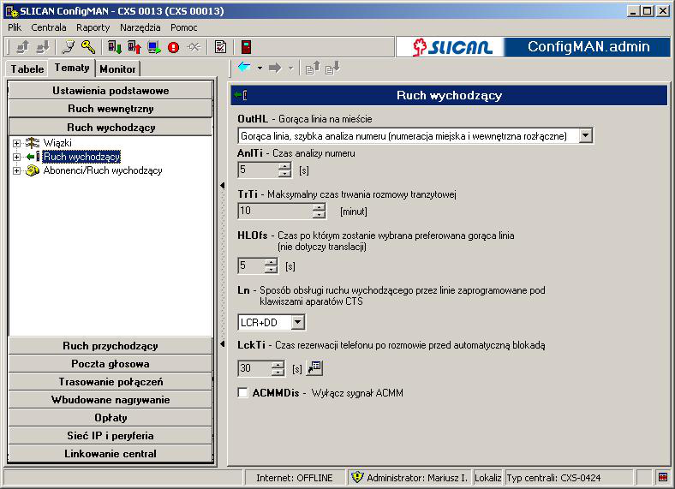Open the Plik menu

[x=15, y=27]
